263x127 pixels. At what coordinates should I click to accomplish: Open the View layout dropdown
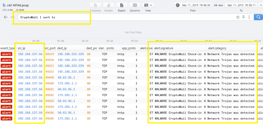[x=148, y=5]
